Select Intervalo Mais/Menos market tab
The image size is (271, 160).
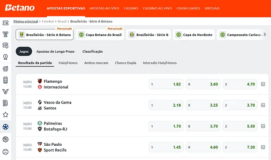pos(160,63)
